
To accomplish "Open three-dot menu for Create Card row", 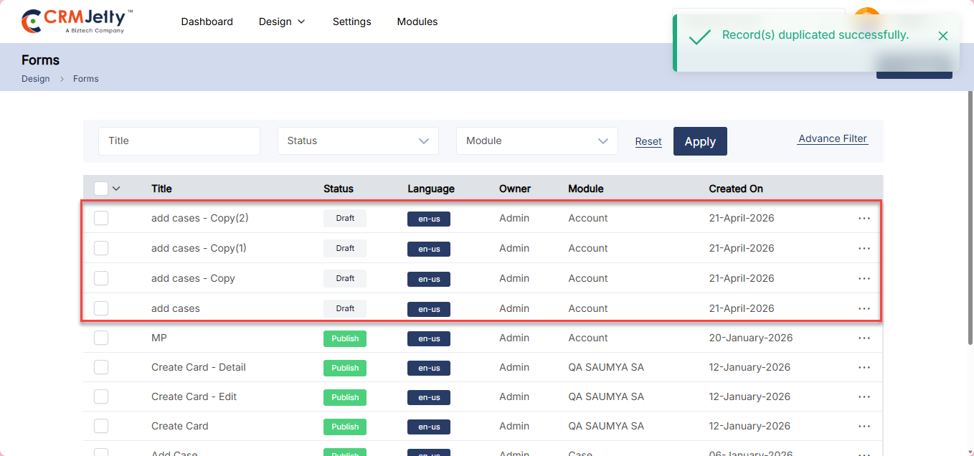I will 864,426.
